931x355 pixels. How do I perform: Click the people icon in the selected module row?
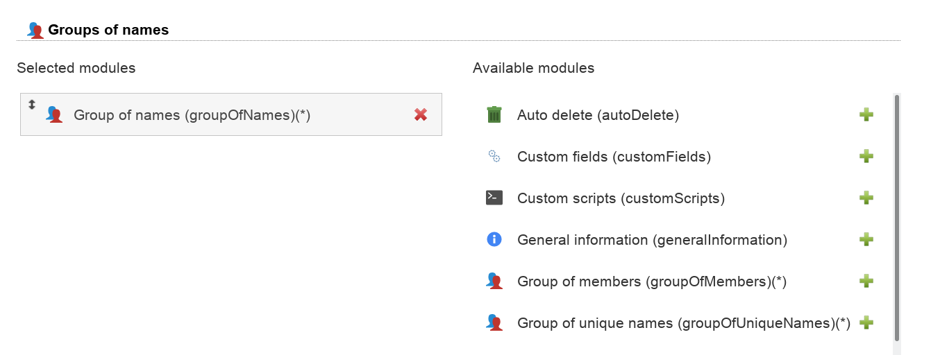pos(54,115)
